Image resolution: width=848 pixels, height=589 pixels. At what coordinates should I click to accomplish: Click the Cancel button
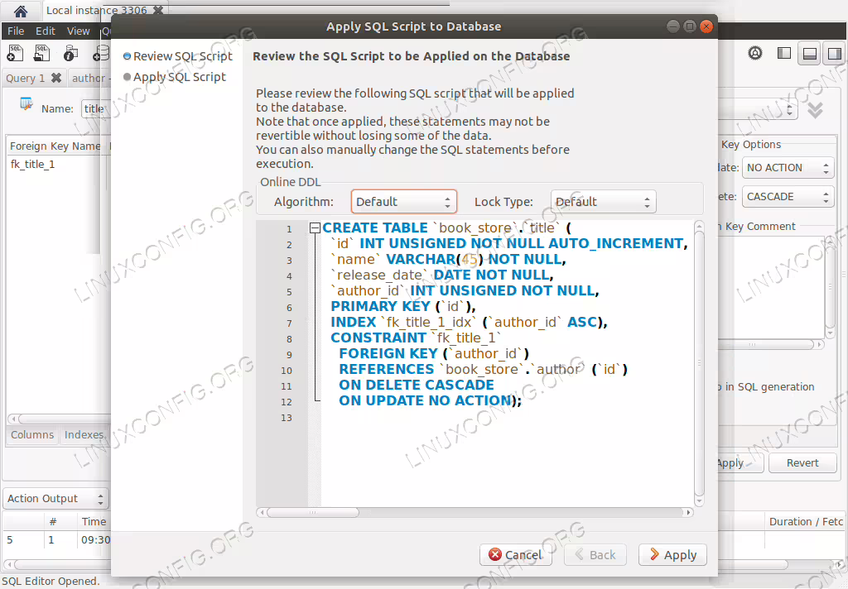pyautogui.click(x=515, y=555)
